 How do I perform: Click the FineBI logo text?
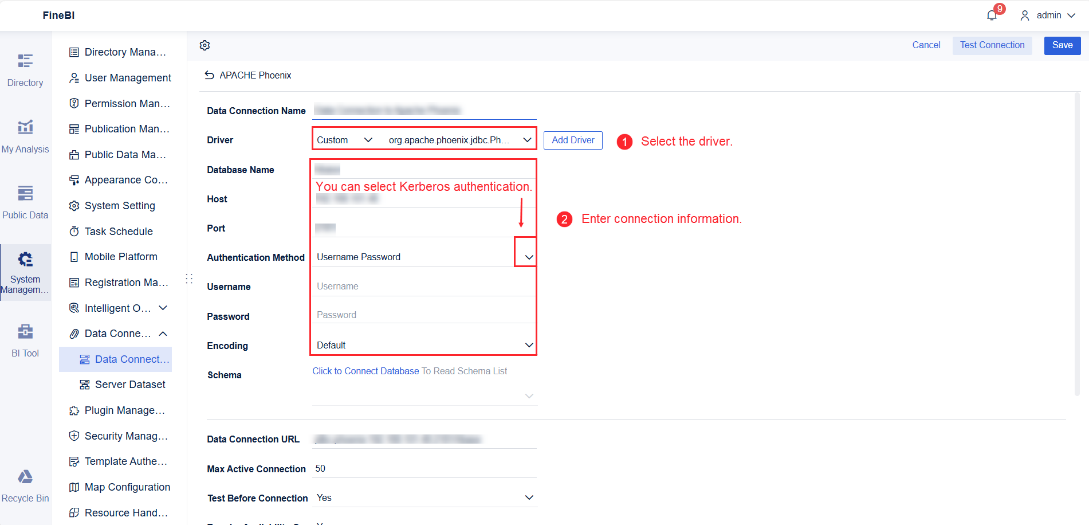58,15
